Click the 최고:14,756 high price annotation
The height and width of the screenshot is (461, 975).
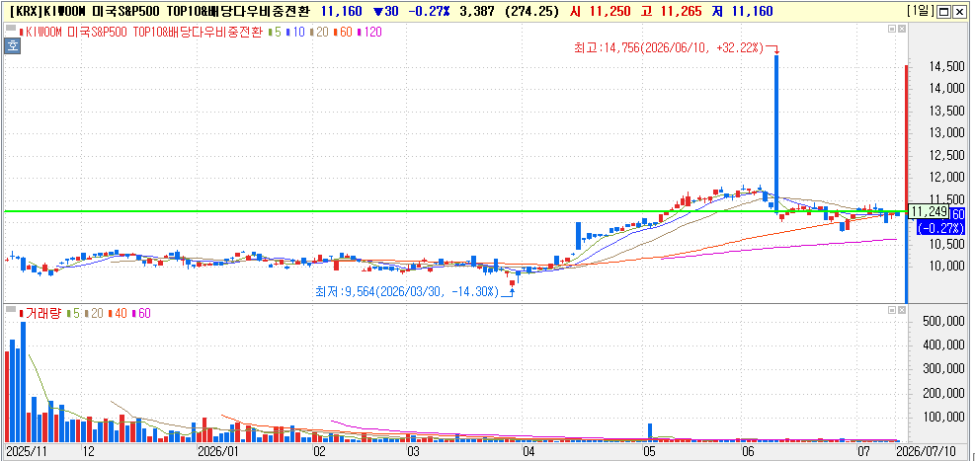tap(671, 47)
